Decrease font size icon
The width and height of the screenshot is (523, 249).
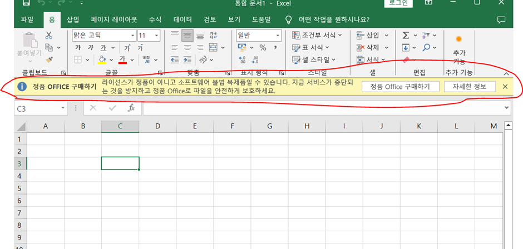tap(140, 48)
